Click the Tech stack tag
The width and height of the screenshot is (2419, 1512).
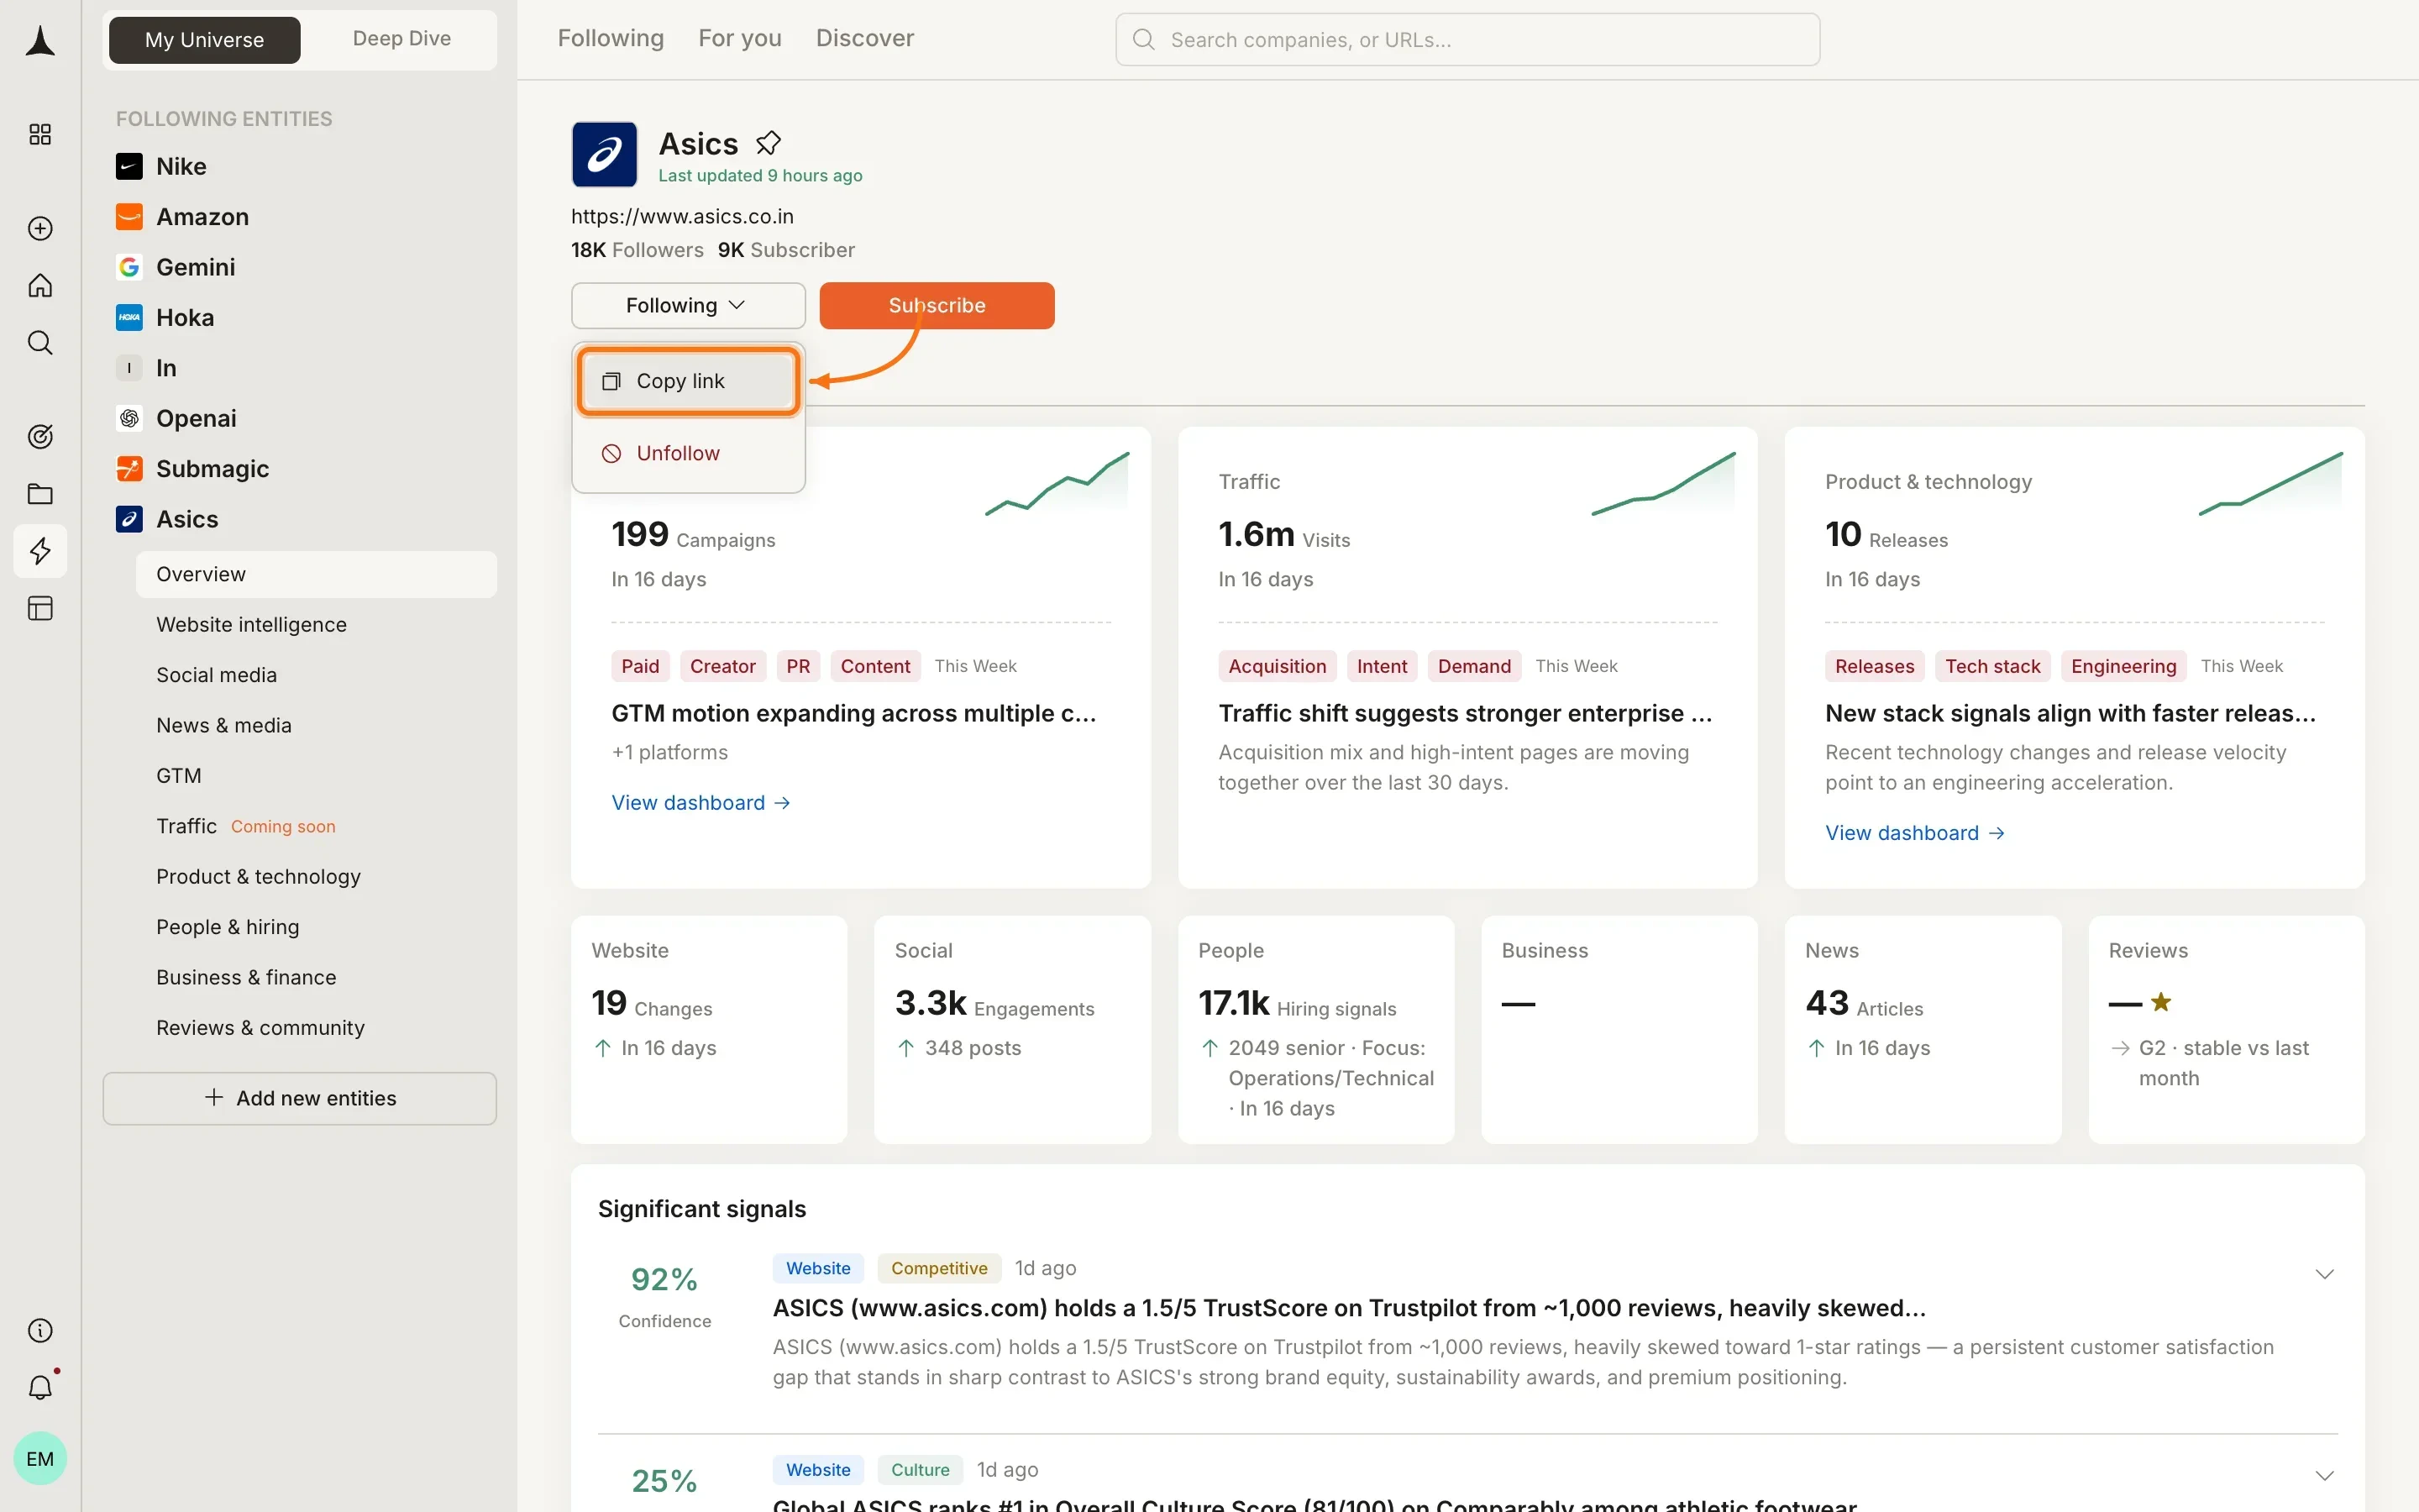pos(1992,666)
